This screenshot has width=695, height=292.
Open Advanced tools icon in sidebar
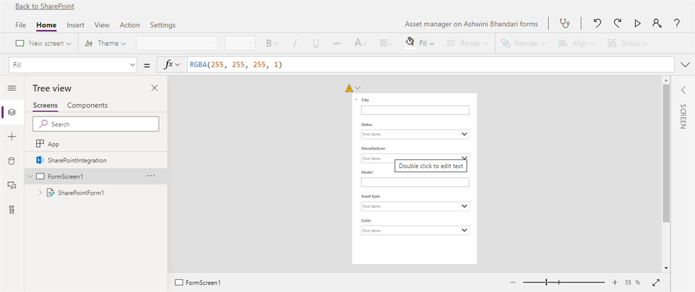[12, 210]
